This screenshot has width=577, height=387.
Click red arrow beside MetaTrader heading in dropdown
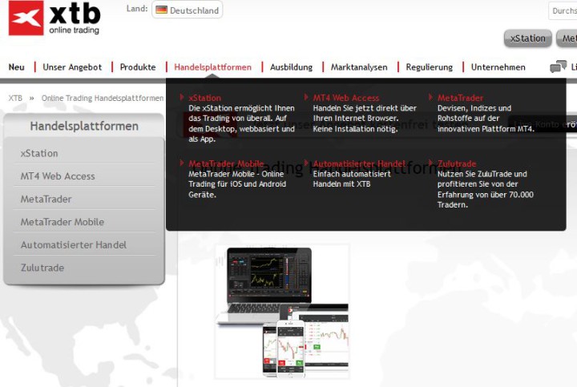pos(430,97)
